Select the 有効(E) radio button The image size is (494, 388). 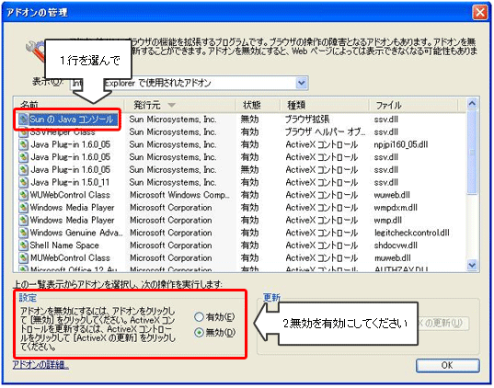coord(199,317)
